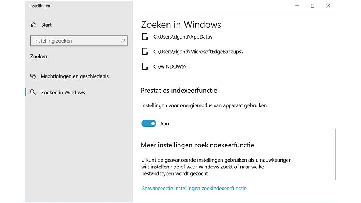Click the magnifier icon in search box
Viewport: 361px width, 203px height.
pos(123,41)
